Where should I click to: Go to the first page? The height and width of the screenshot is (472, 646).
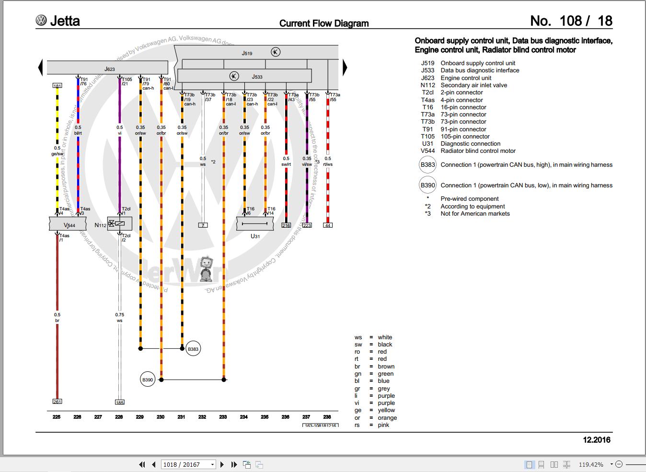tap(142, 464)
